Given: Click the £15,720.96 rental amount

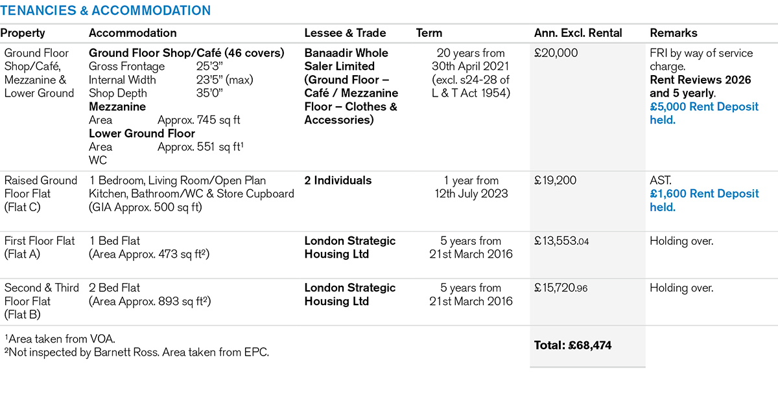Looking at the screenshot, I should (x=561, y=288).
